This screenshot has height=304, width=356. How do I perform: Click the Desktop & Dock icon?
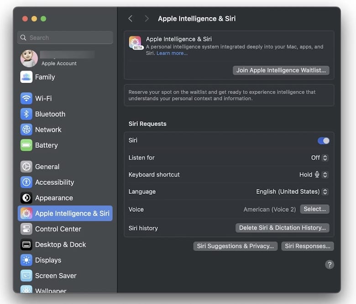click(x=26, y=245)
